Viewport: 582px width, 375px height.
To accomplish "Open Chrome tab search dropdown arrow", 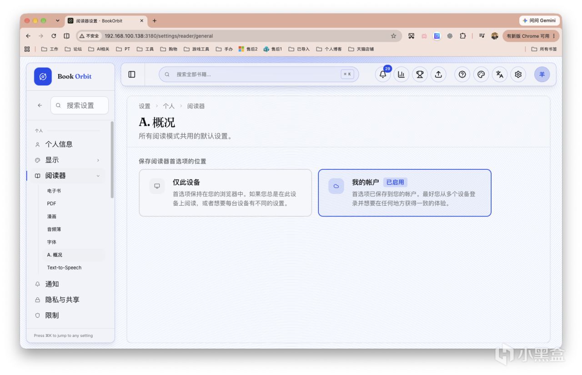I will 57,20.
